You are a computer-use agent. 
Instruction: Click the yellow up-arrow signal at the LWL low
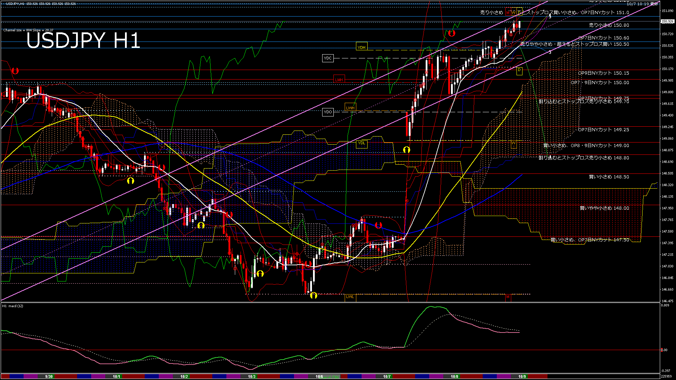313,296
